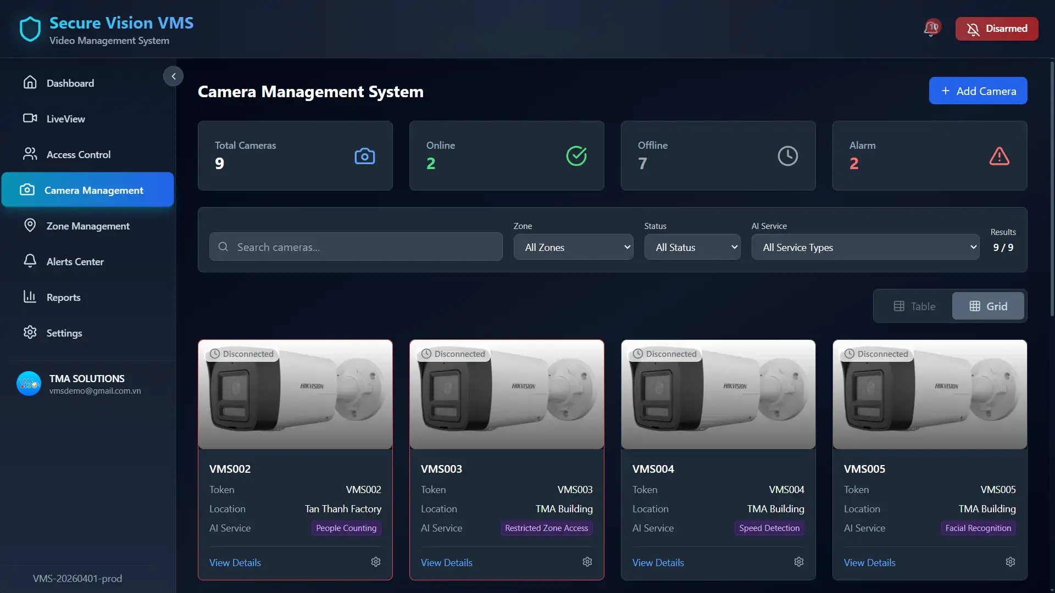The height and width of the screenshot is (593, 1055).
Task: Click the VMS004 camera thumbnail
Action: (718, 395)
